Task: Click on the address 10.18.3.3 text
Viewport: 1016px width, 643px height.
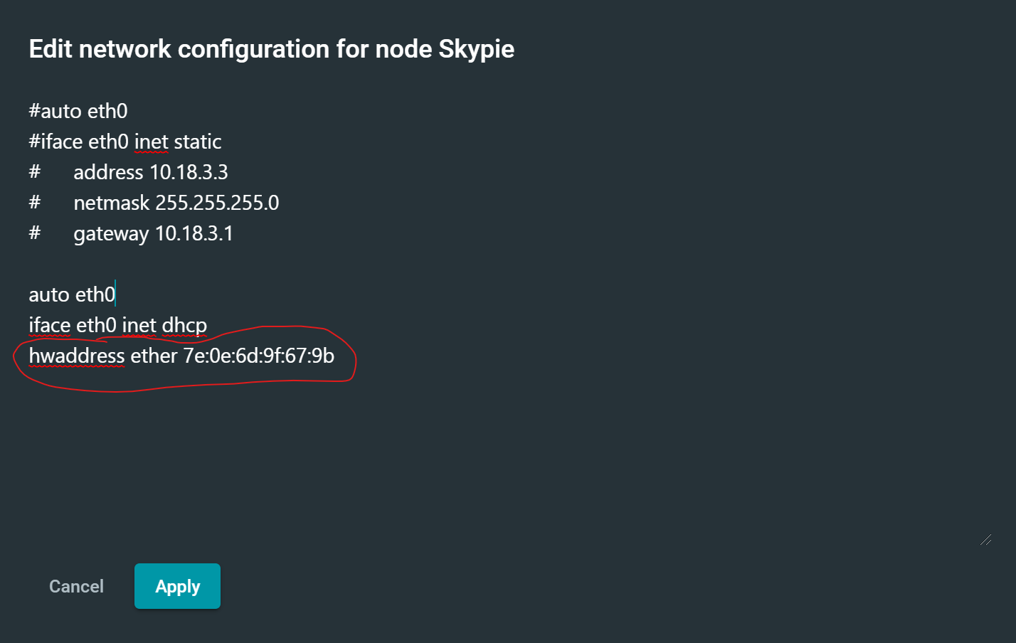Action: 151,172
